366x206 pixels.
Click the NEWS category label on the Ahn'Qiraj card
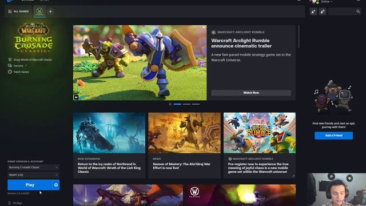pyautogui.click(x=157, y=159)
